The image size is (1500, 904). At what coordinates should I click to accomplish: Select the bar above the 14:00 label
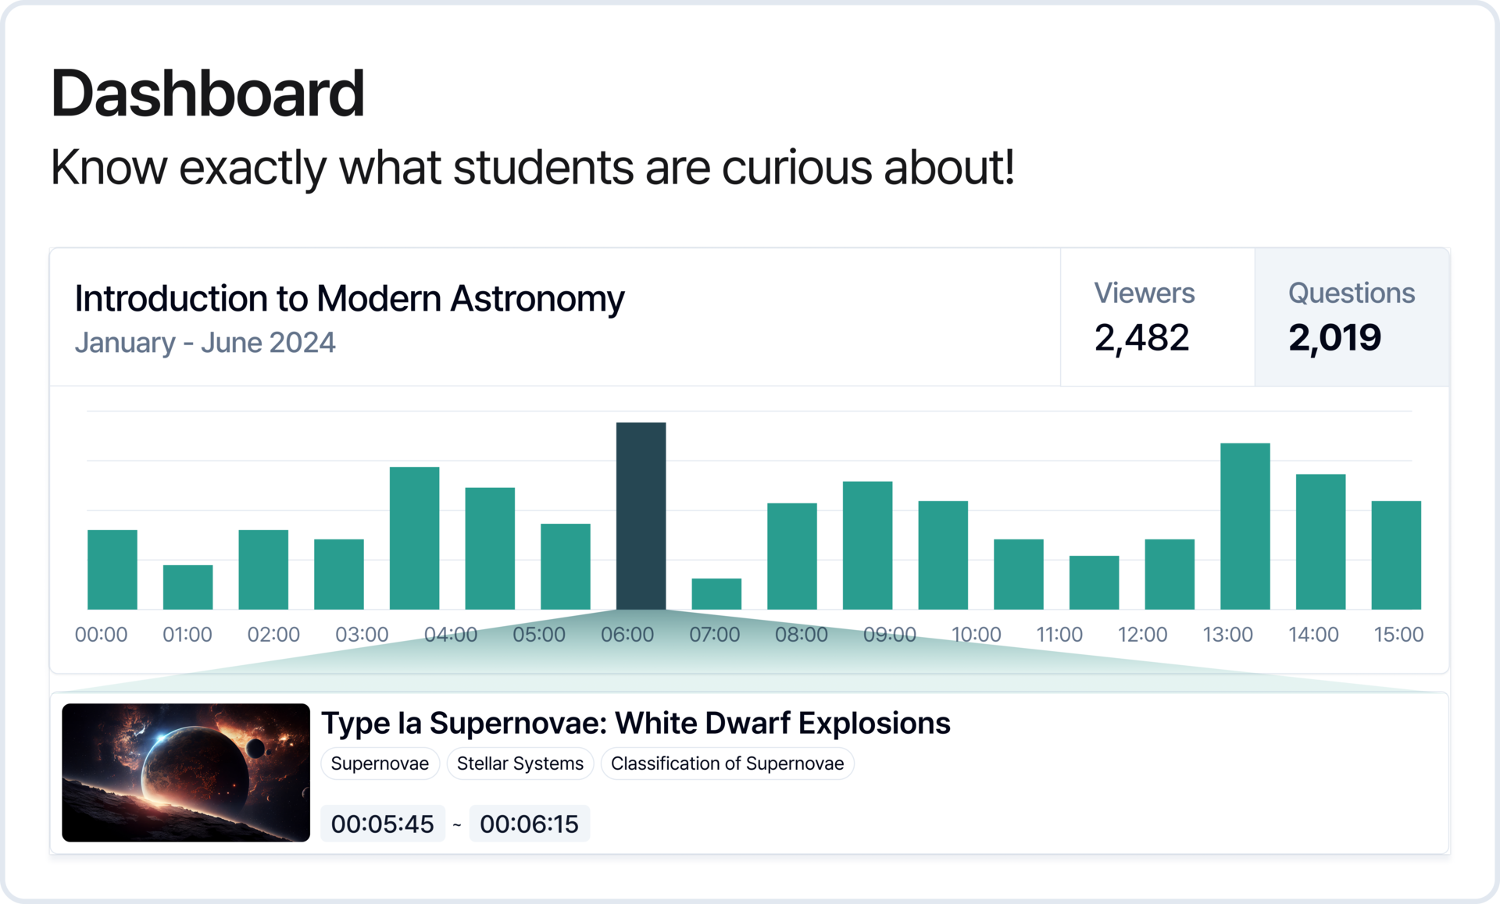[x=1320, y=541]
